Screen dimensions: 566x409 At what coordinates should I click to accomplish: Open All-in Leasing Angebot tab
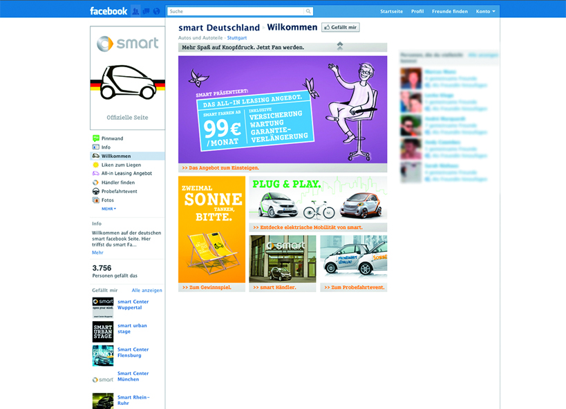pyautogui.click(x=126, y=173)
